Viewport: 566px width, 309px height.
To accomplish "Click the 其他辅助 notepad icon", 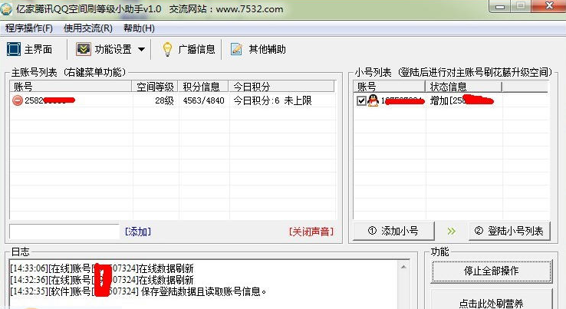I will (x=237, y=49).
